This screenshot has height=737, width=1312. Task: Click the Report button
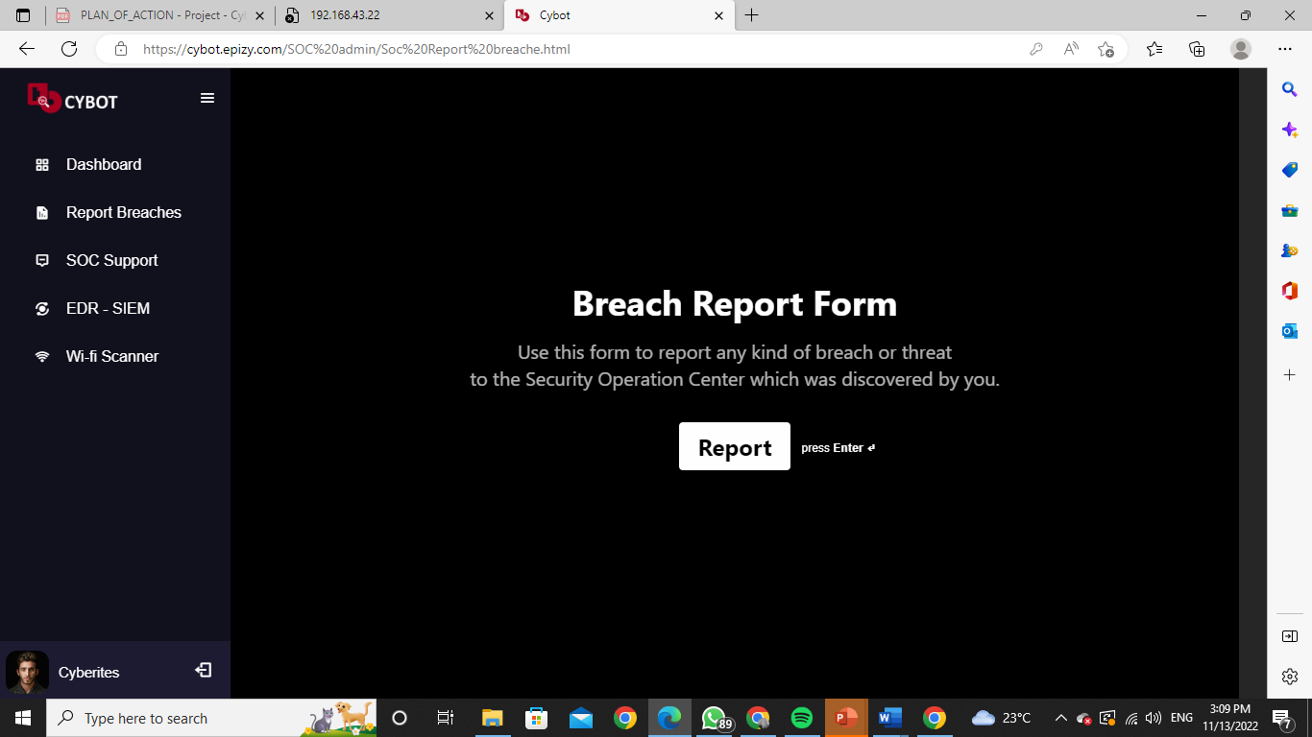[x=735, y=446]
